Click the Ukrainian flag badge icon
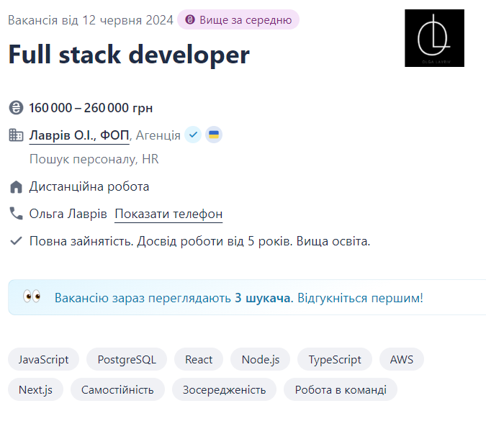Image resolution: width=486 pixels, height=421 pixels. tap(214, 135)
